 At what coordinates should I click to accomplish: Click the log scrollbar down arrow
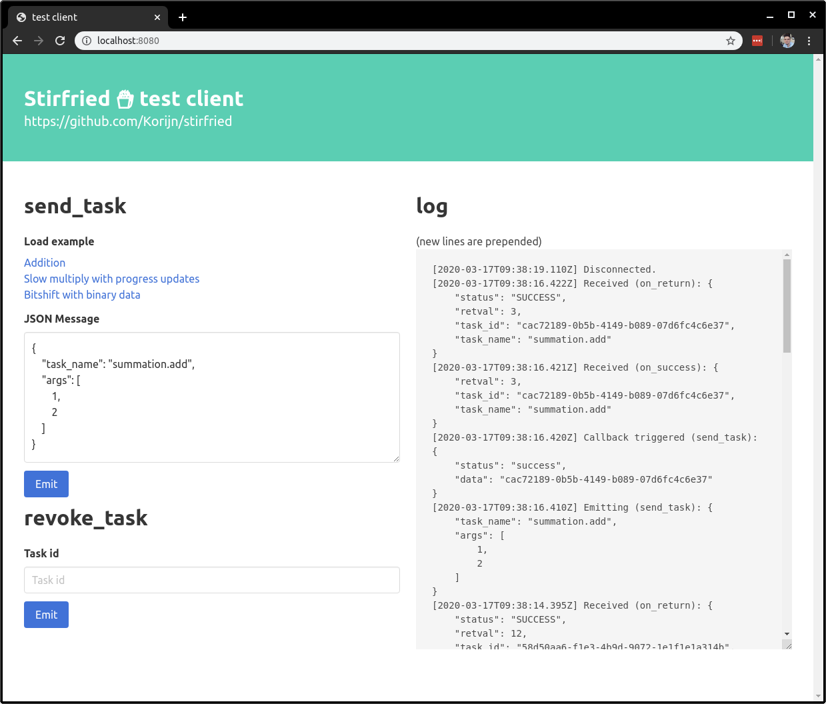787,634
